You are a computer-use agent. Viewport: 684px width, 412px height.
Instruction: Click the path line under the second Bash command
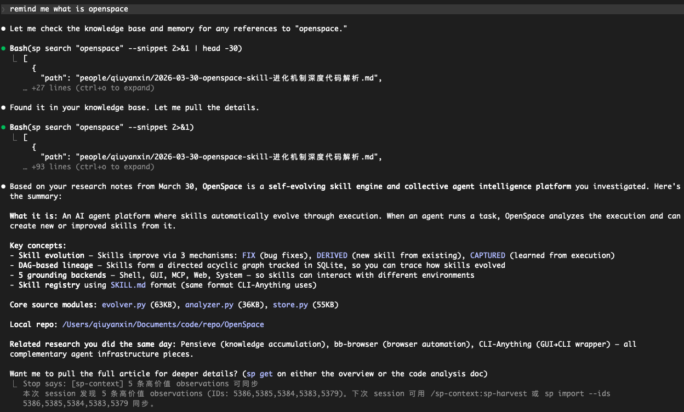click(212, 157)
